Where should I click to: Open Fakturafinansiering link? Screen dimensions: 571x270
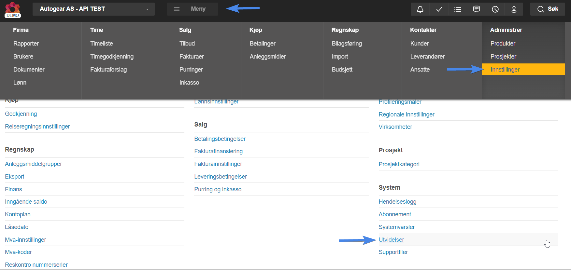point(218,151)
